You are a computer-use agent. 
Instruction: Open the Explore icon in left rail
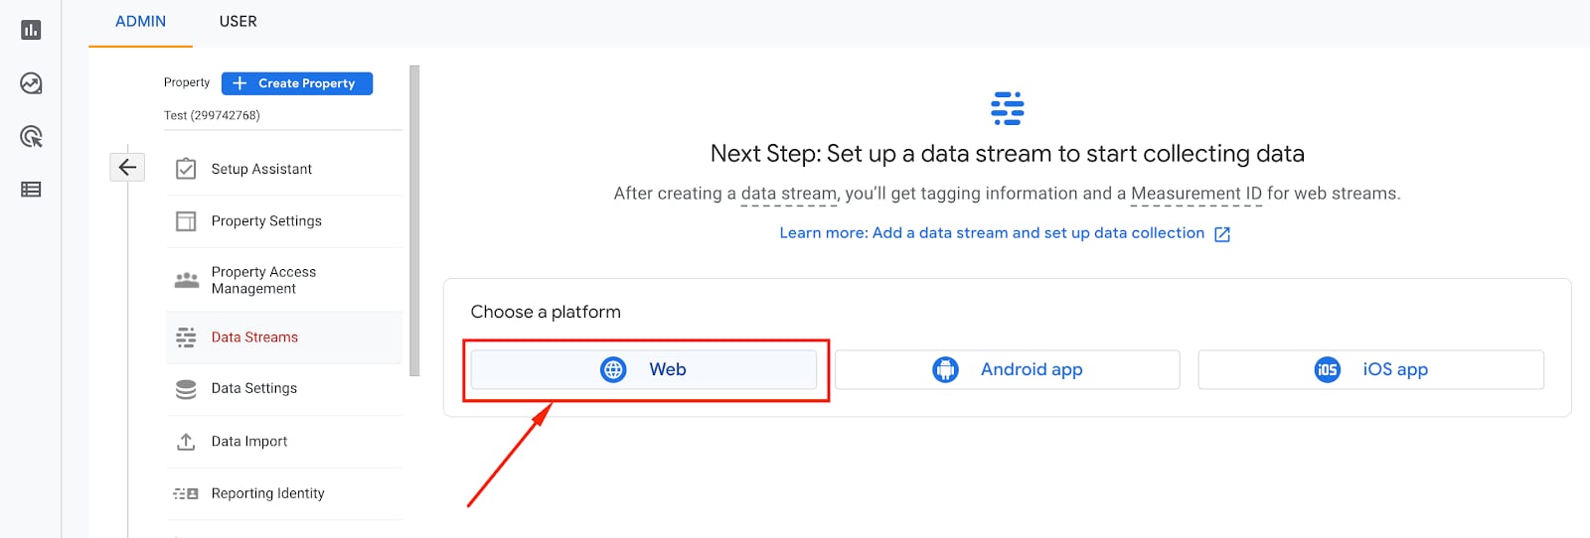point(31,83)
